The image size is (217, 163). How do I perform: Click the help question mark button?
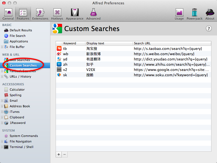point(209,29)
